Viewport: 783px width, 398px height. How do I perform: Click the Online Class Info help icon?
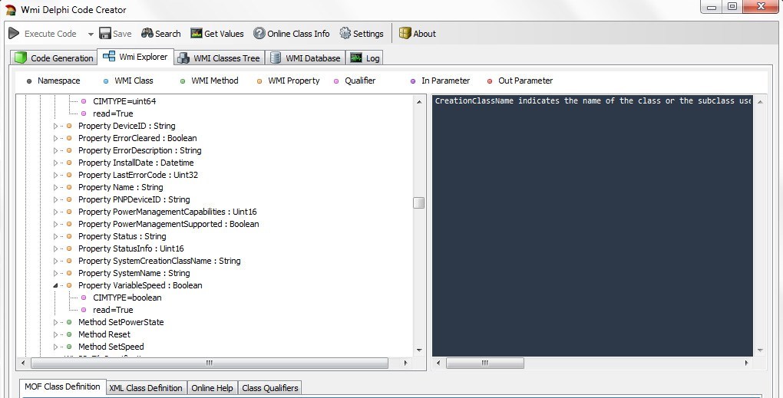pyautogui.click(x=259, y=34)
